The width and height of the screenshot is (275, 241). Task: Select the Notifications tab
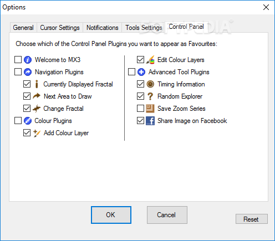click(x=103, y=28)
